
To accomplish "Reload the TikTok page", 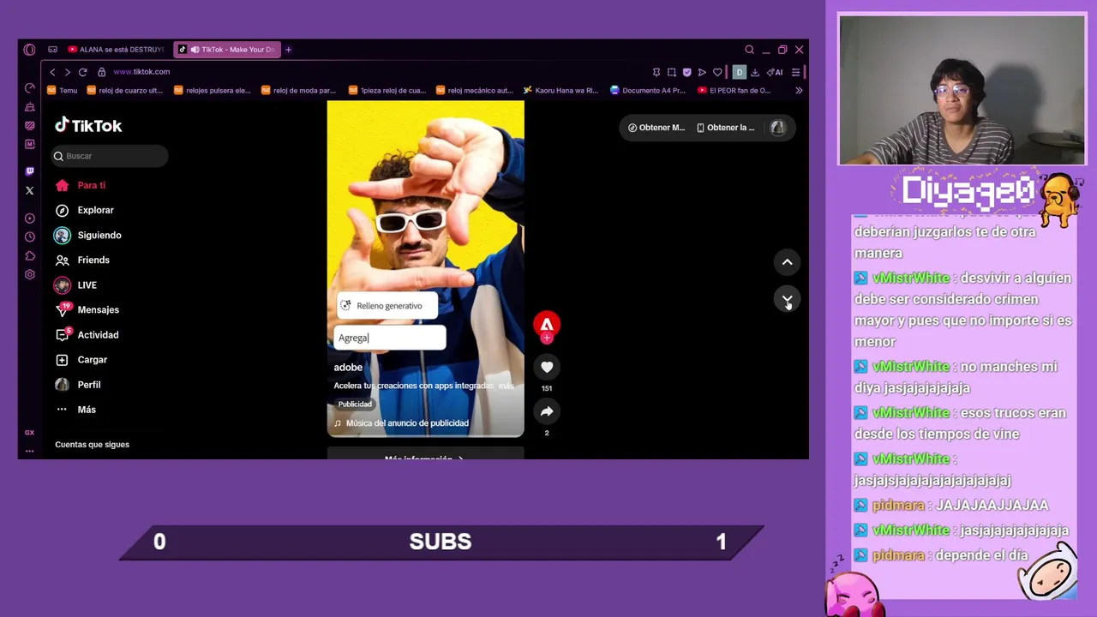I will click(83, 72).
